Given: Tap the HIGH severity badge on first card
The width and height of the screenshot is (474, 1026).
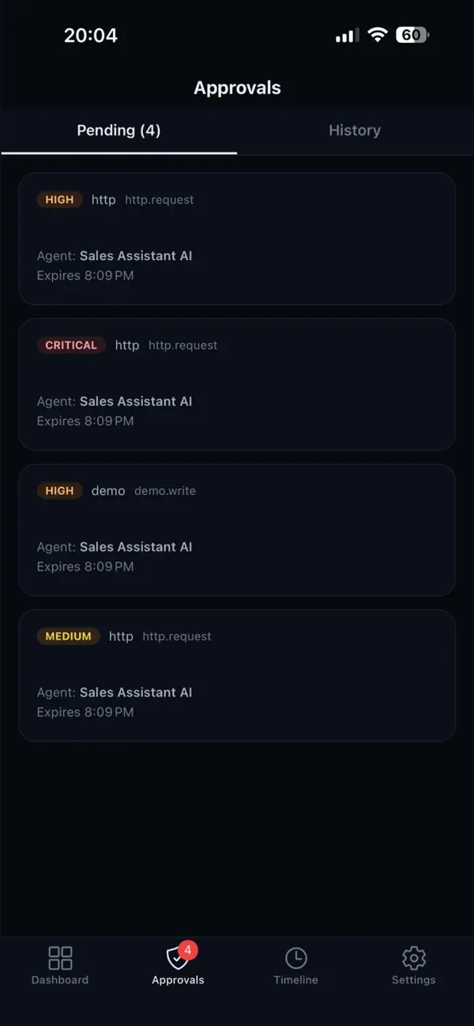Looking at the screenshot, I should pos(59,200).
